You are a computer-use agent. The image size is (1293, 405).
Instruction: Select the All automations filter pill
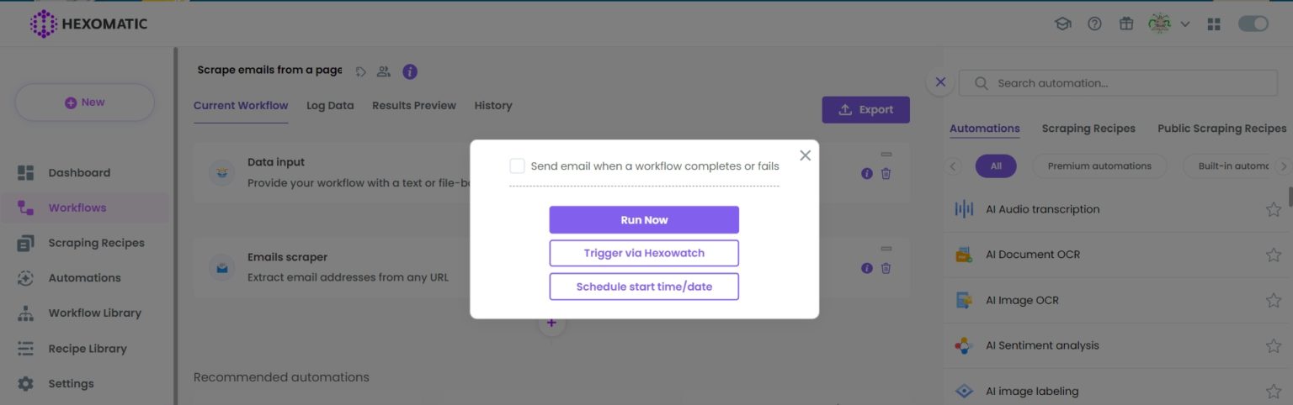(x=996, y=166)
